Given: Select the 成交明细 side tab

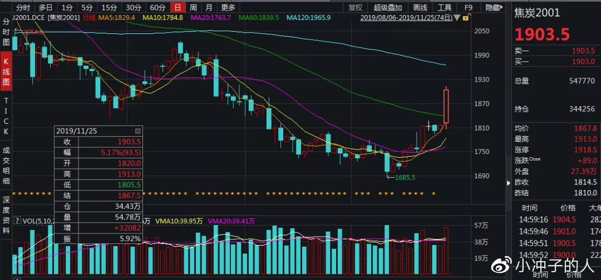Looking at the screenshot, I should pyautogui.click(x=6, y=166).
